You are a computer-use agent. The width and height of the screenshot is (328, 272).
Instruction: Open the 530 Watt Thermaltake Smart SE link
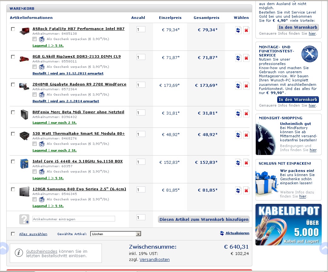(79, 133)
